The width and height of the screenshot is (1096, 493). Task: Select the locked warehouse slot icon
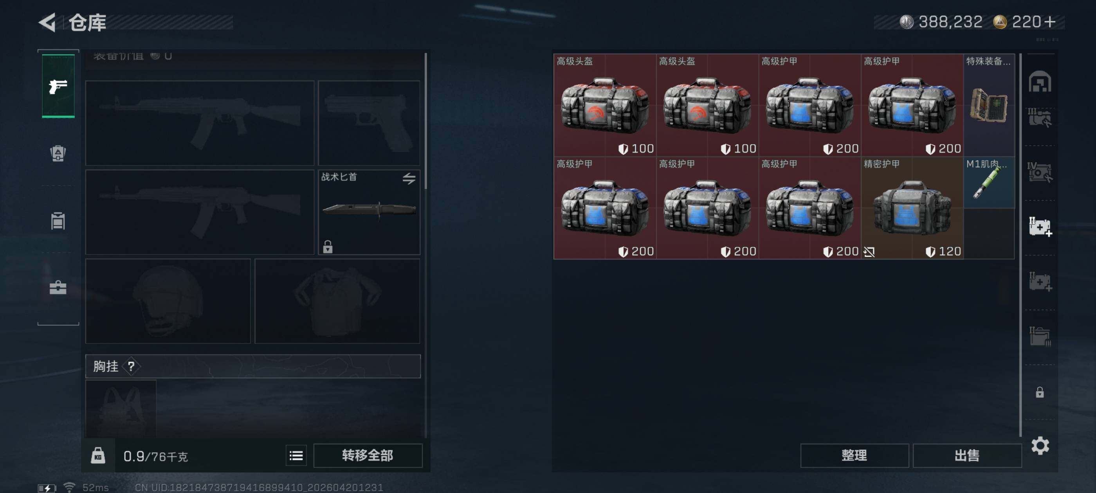click(1040, 392)
